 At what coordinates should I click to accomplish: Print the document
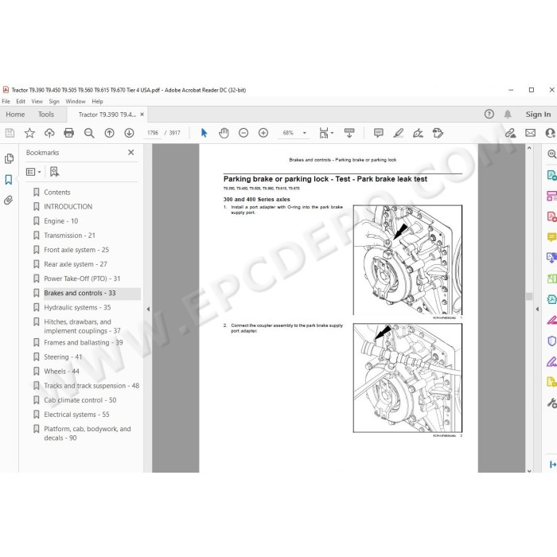pyautogui.click(x=69, y=133)
